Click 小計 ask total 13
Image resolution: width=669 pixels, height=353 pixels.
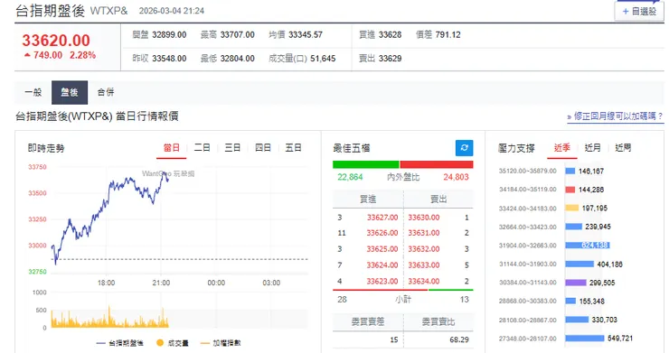464,300
